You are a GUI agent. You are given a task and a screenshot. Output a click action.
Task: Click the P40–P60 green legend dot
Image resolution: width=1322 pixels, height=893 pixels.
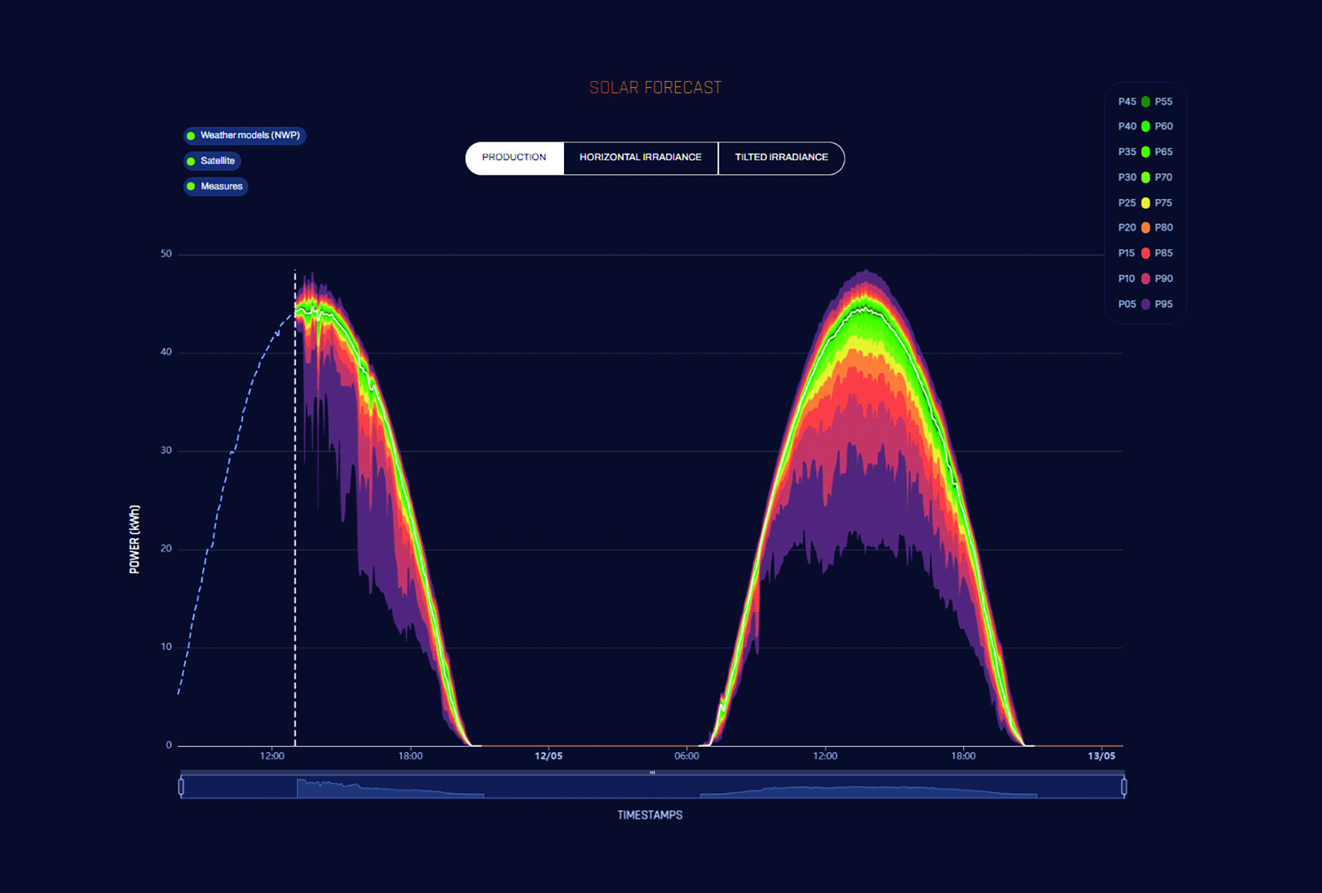(1145, 127)
